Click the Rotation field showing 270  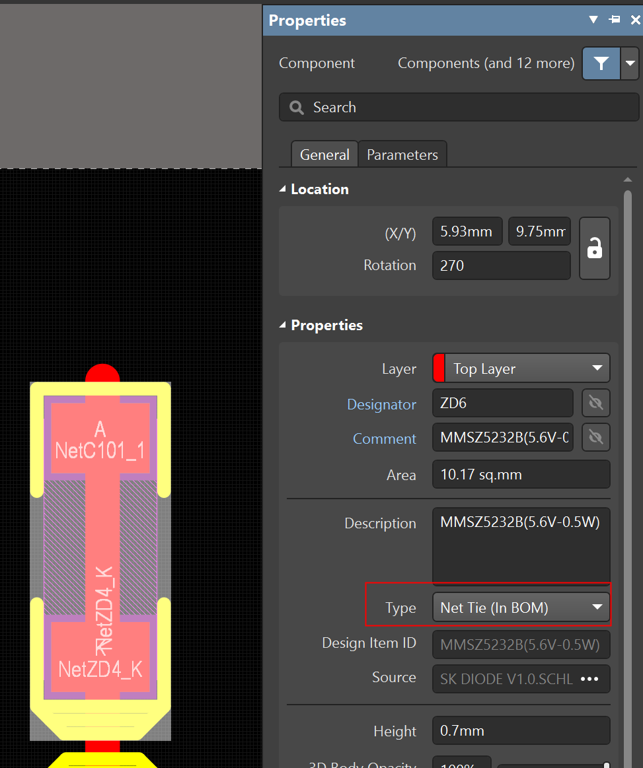501,265
